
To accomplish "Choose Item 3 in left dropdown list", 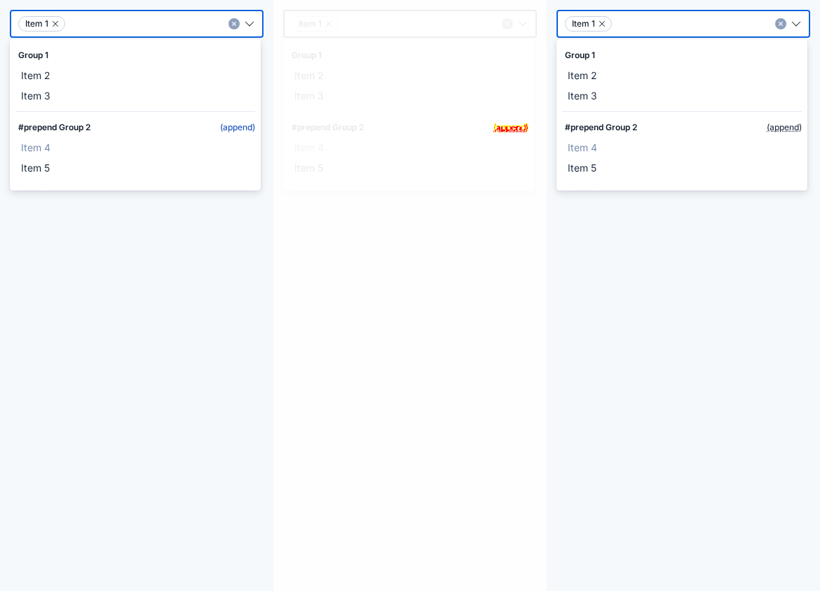I will click(x=135, y=96).
